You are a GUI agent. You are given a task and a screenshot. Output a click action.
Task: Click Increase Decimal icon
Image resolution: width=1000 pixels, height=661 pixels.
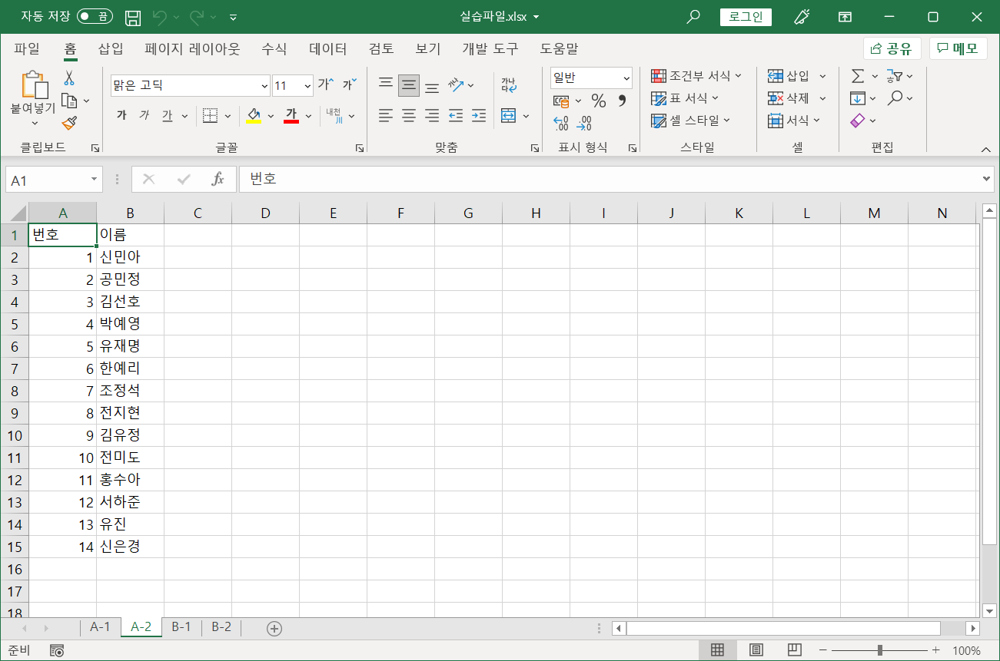pos(561,123)
